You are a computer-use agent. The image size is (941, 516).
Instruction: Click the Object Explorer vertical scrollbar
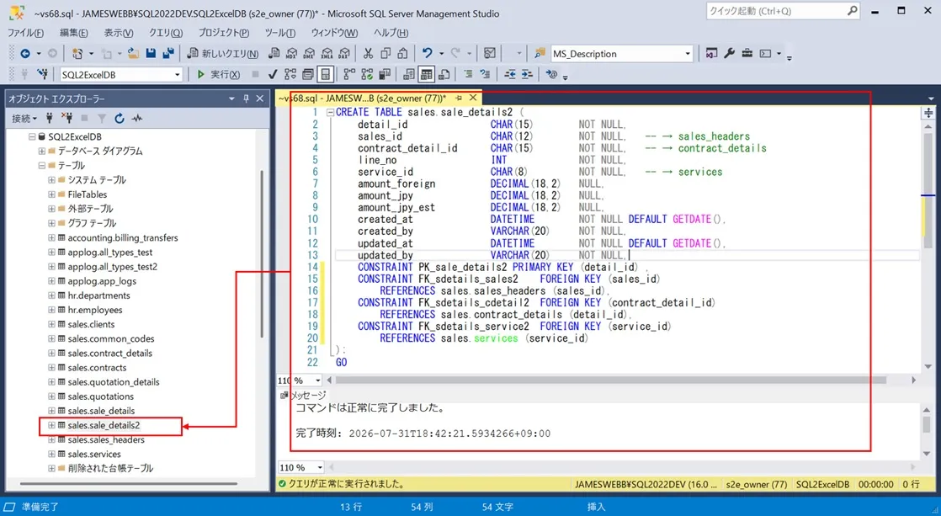pos(261,254)
